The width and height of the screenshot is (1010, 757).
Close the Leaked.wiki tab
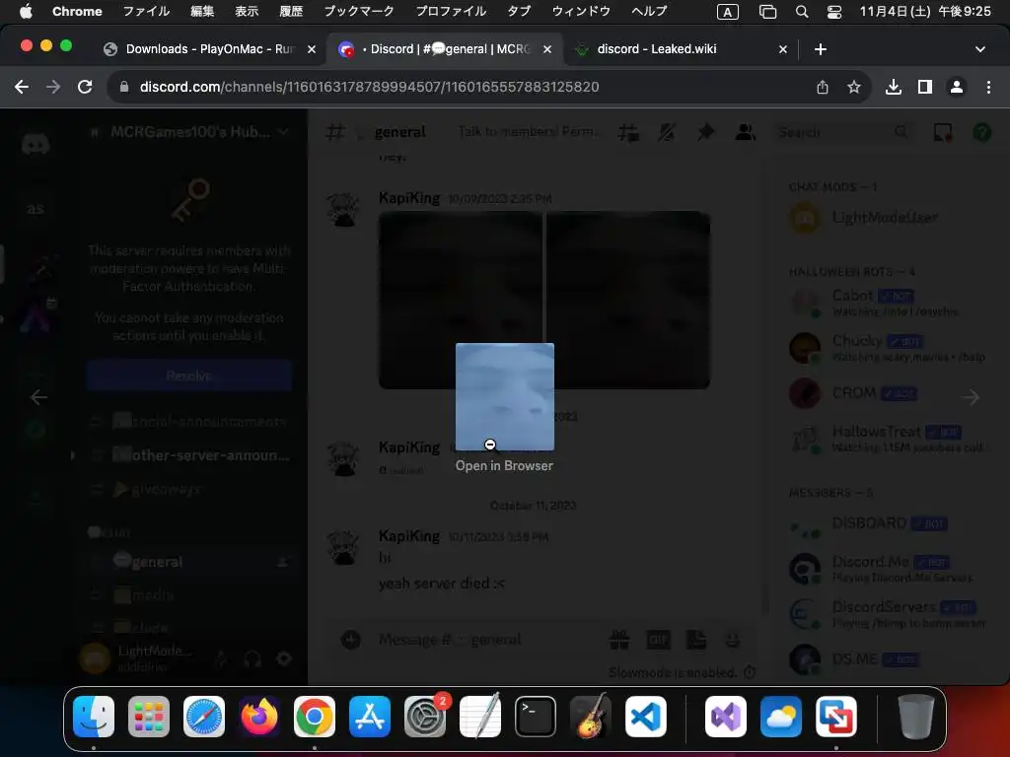click(783, 49)
